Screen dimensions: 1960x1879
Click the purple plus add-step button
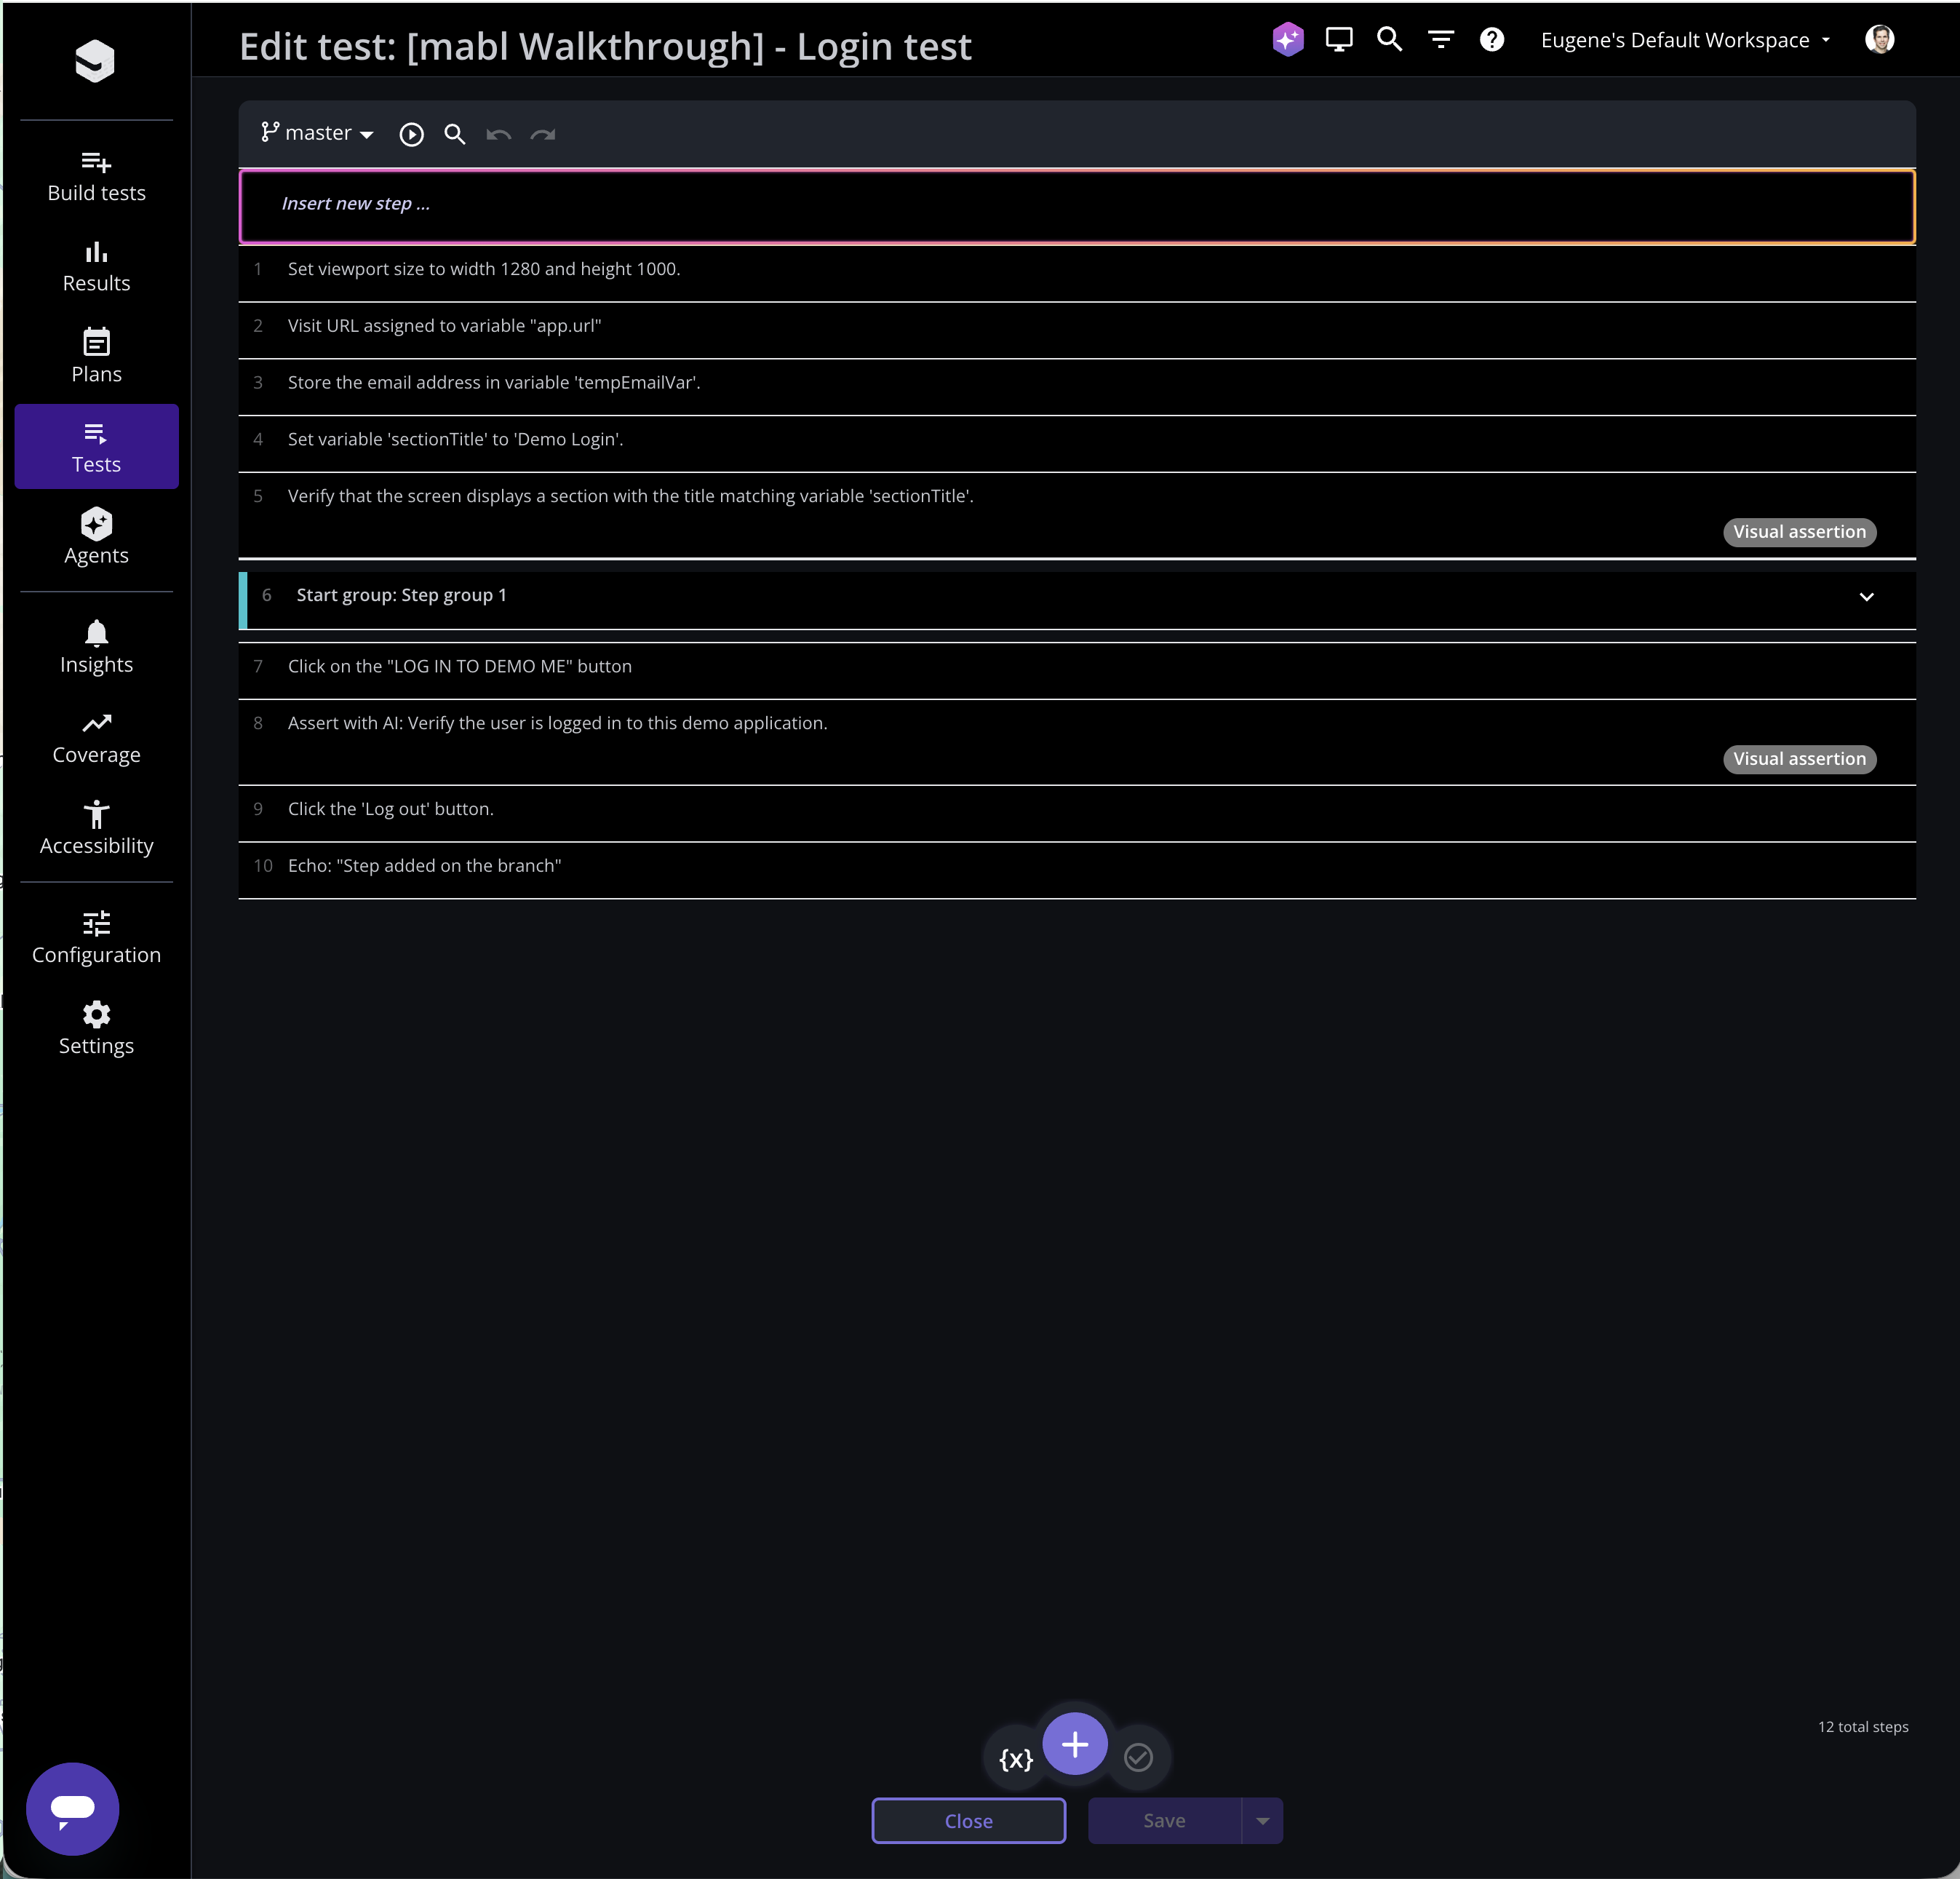pyautogui.click(x=1075, y=1743)
